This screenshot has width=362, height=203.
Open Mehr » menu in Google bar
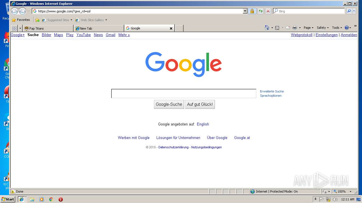click(x=124, y=35)
